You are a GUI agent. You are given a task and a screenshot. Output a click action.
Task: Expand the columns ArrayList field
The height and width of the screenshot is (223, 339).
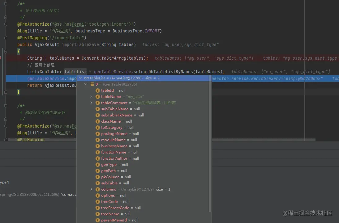click(91, 189)
